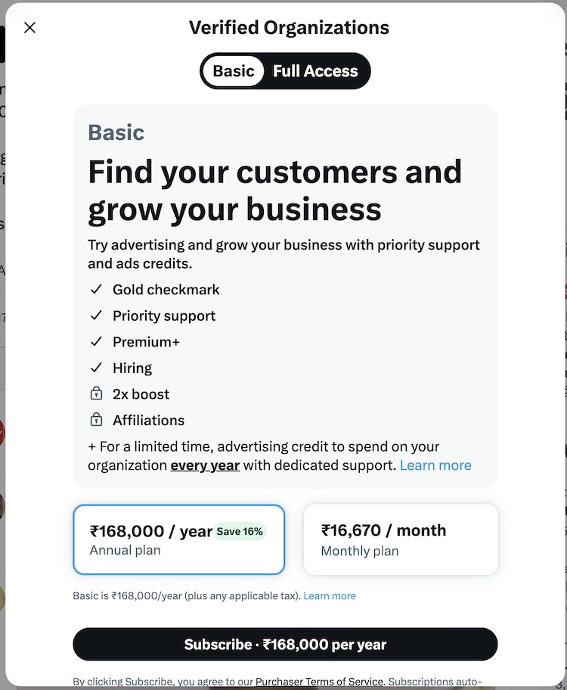Select the ₹168,000 / year Annual plan
The height and width of the screenshot is (690, 567).
[178, 539]
